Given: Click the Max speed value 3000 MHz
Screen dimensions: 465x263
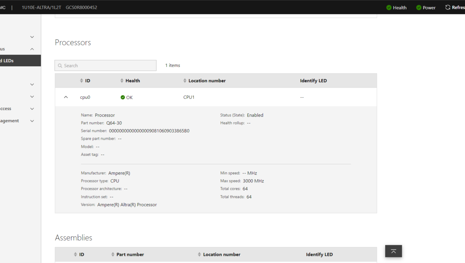Looking at the screenshot, I should pyautogui.click(x=253, y=181).
